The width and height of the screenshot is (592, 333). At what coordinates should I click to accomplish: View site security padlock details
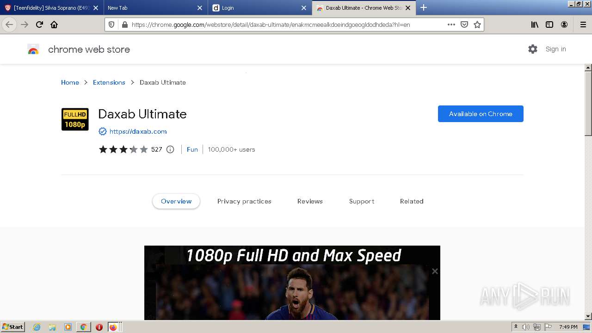[x=124, y=25]
